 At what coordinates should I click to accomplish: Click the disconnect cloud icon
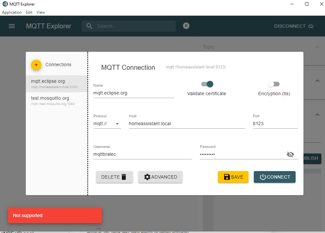coord(311,26)
